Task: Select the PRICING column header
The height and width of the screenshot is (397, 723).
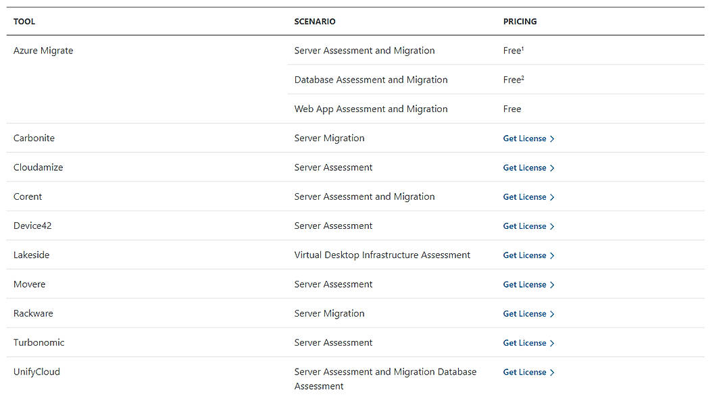Action: pyautogui.click(x=520, y=21)
